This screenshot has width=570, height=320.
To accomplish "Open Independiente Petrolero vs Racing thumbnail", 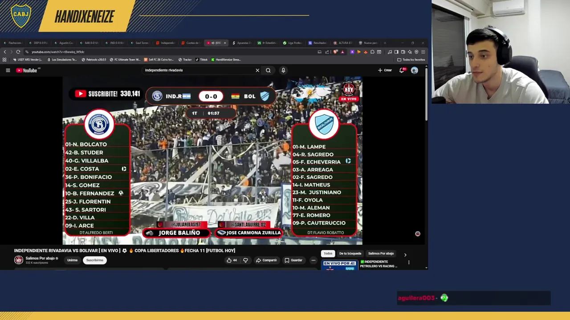I will tap(340, 265).
